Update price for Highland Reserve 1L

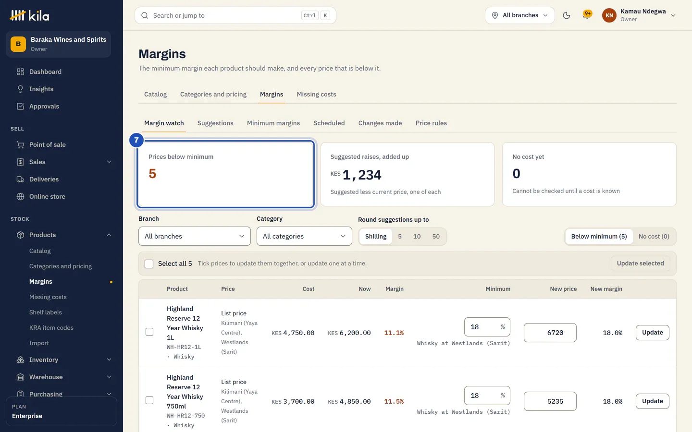(x=652, y=333)
